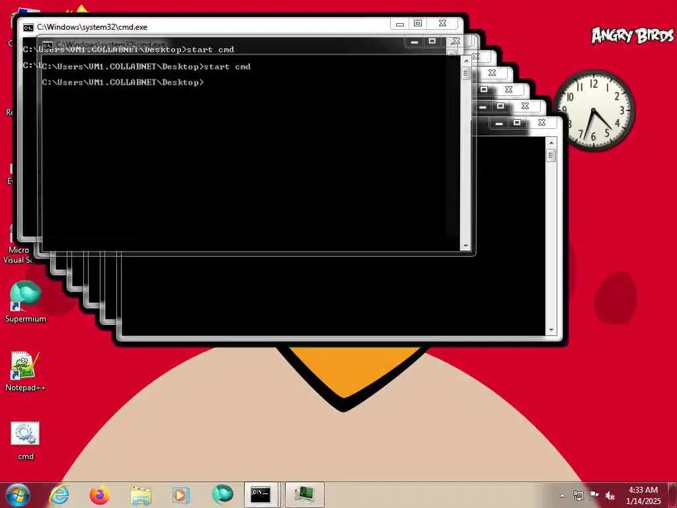Viewport: 677px width, 508px height.
Task: Open the taskbar clock showing 4:33 AM
Action: point(643,495)
